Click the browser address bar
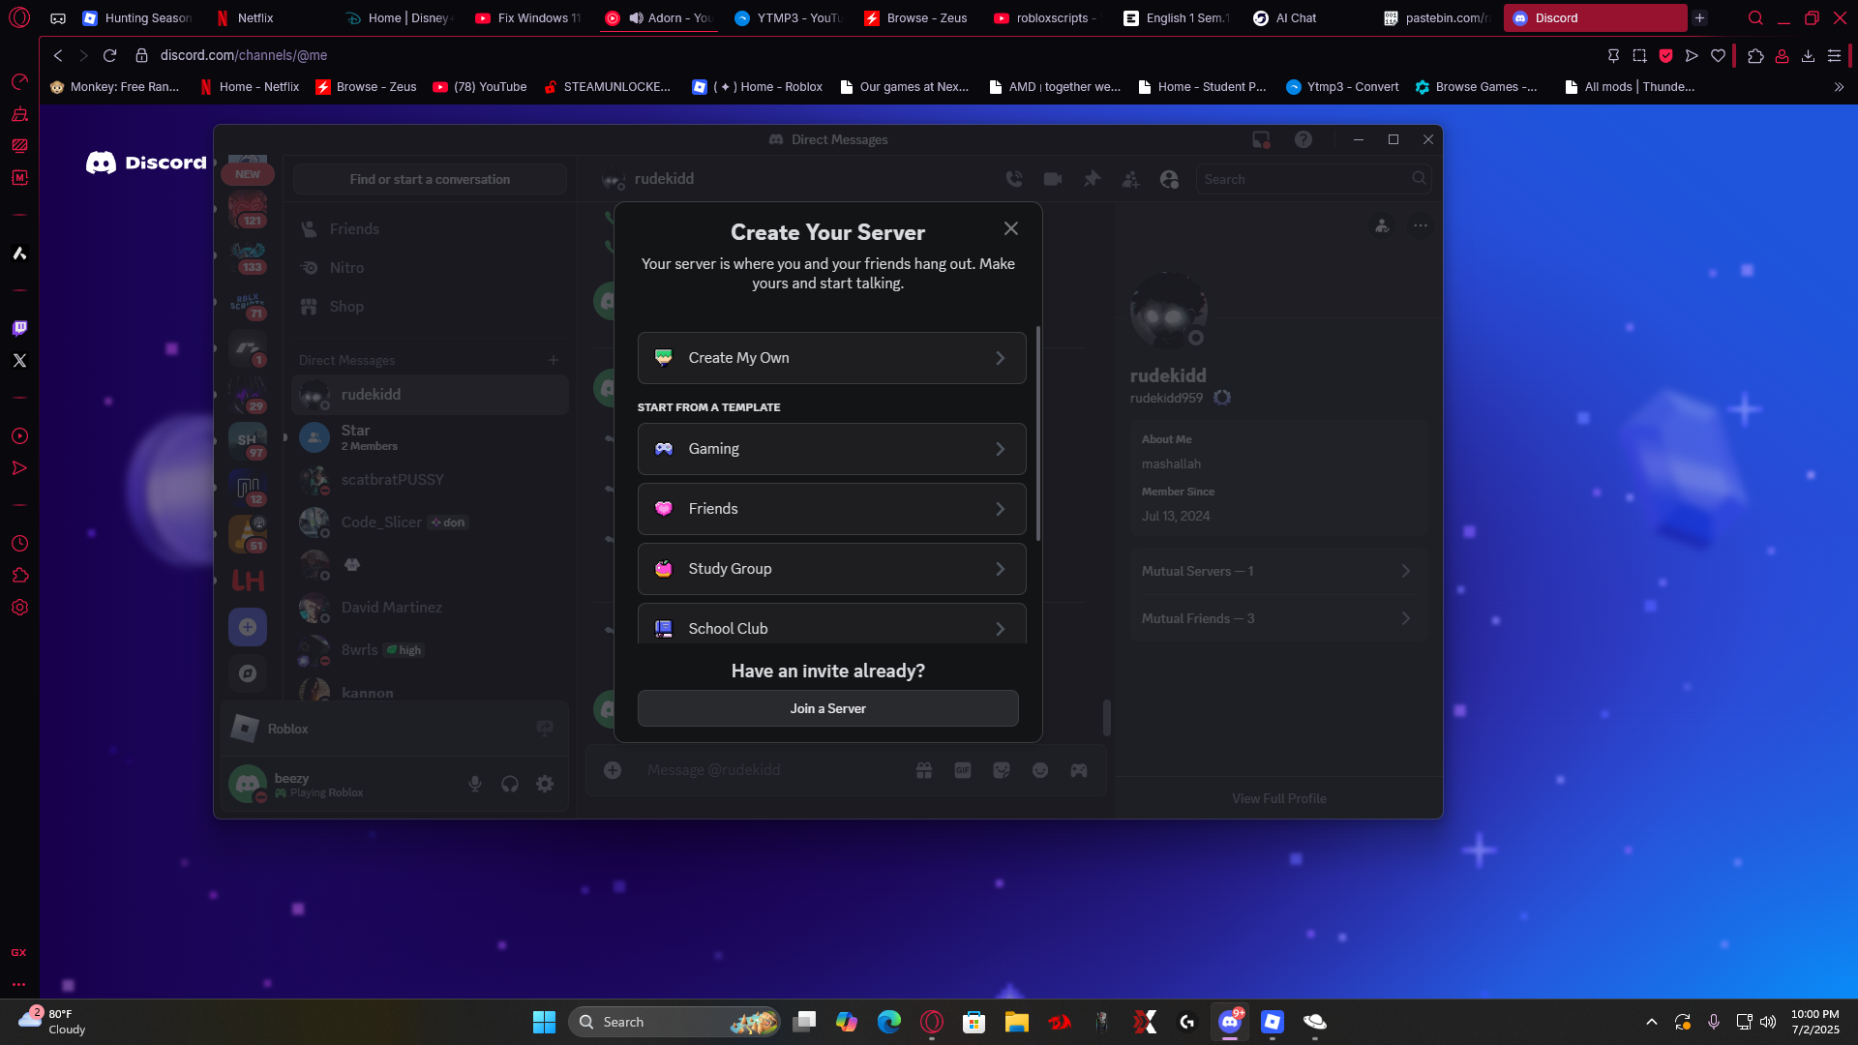This screenshot has width=1858, height=1045. [861, 56]
